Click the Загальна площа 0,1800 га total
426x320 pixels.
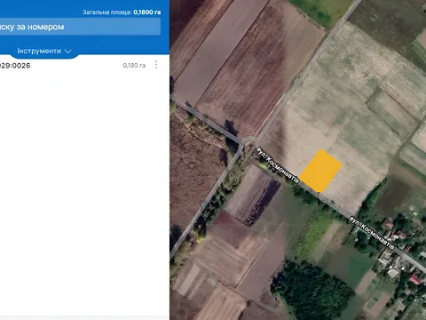pyautogui.click(x=122, y=12)
